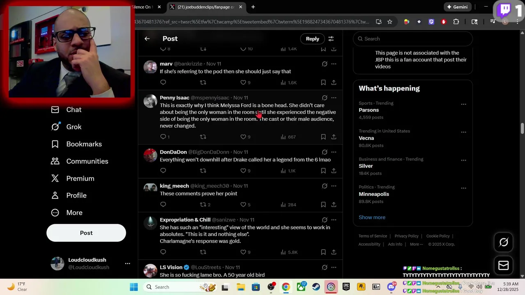Open more options on marv's comment
The image size is (525, 295).
(334, 64)
